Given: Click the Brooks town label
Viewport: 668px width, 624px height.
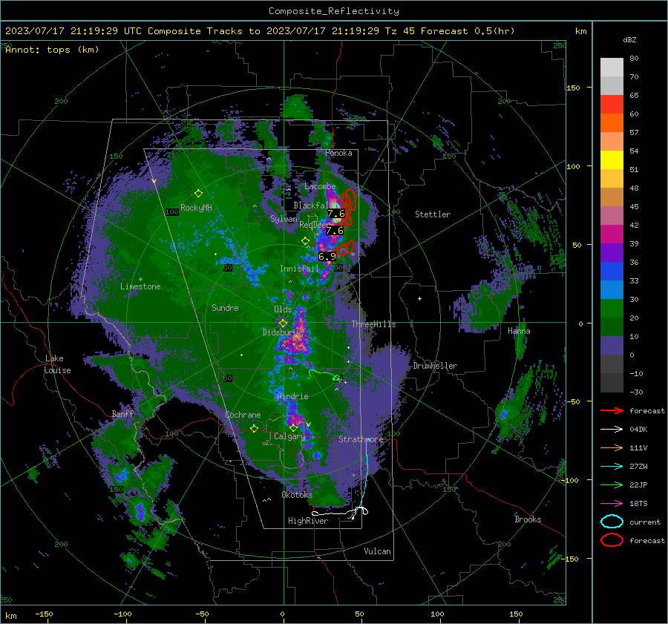Looking at the screenshot, I should pos(528,519).
